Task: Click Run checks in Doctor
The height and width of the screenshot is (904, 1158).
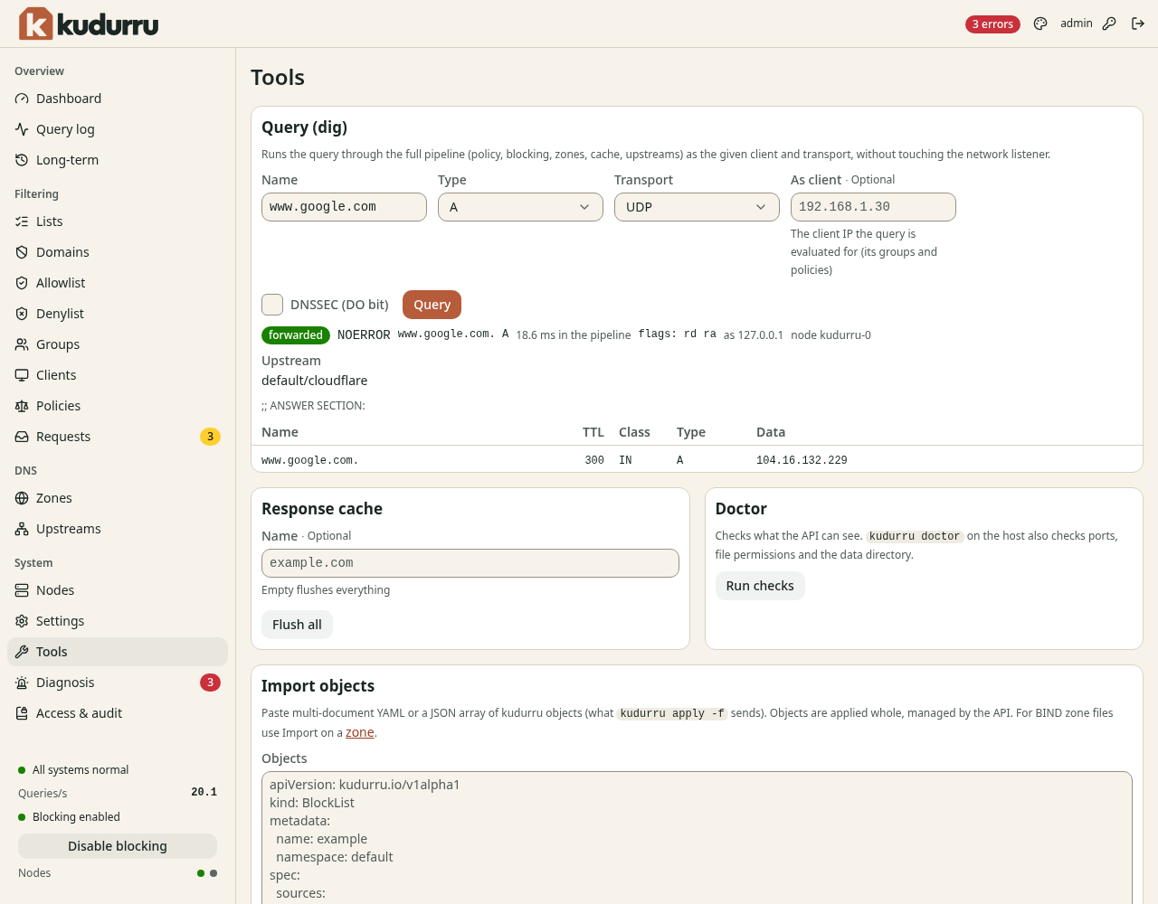Action: tap(760, 586)
